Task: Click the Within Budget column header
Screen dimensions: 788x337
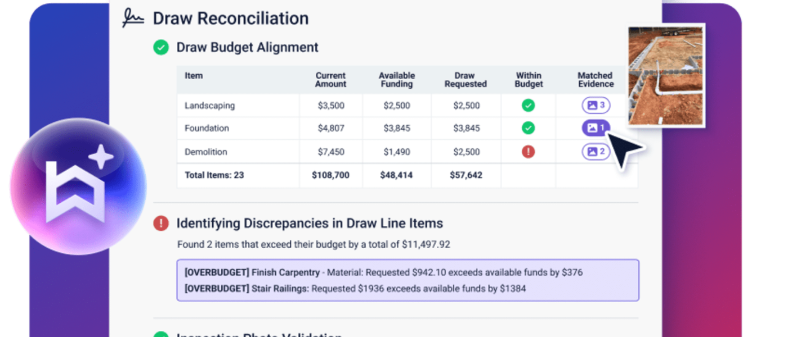Action: point(528,80)
